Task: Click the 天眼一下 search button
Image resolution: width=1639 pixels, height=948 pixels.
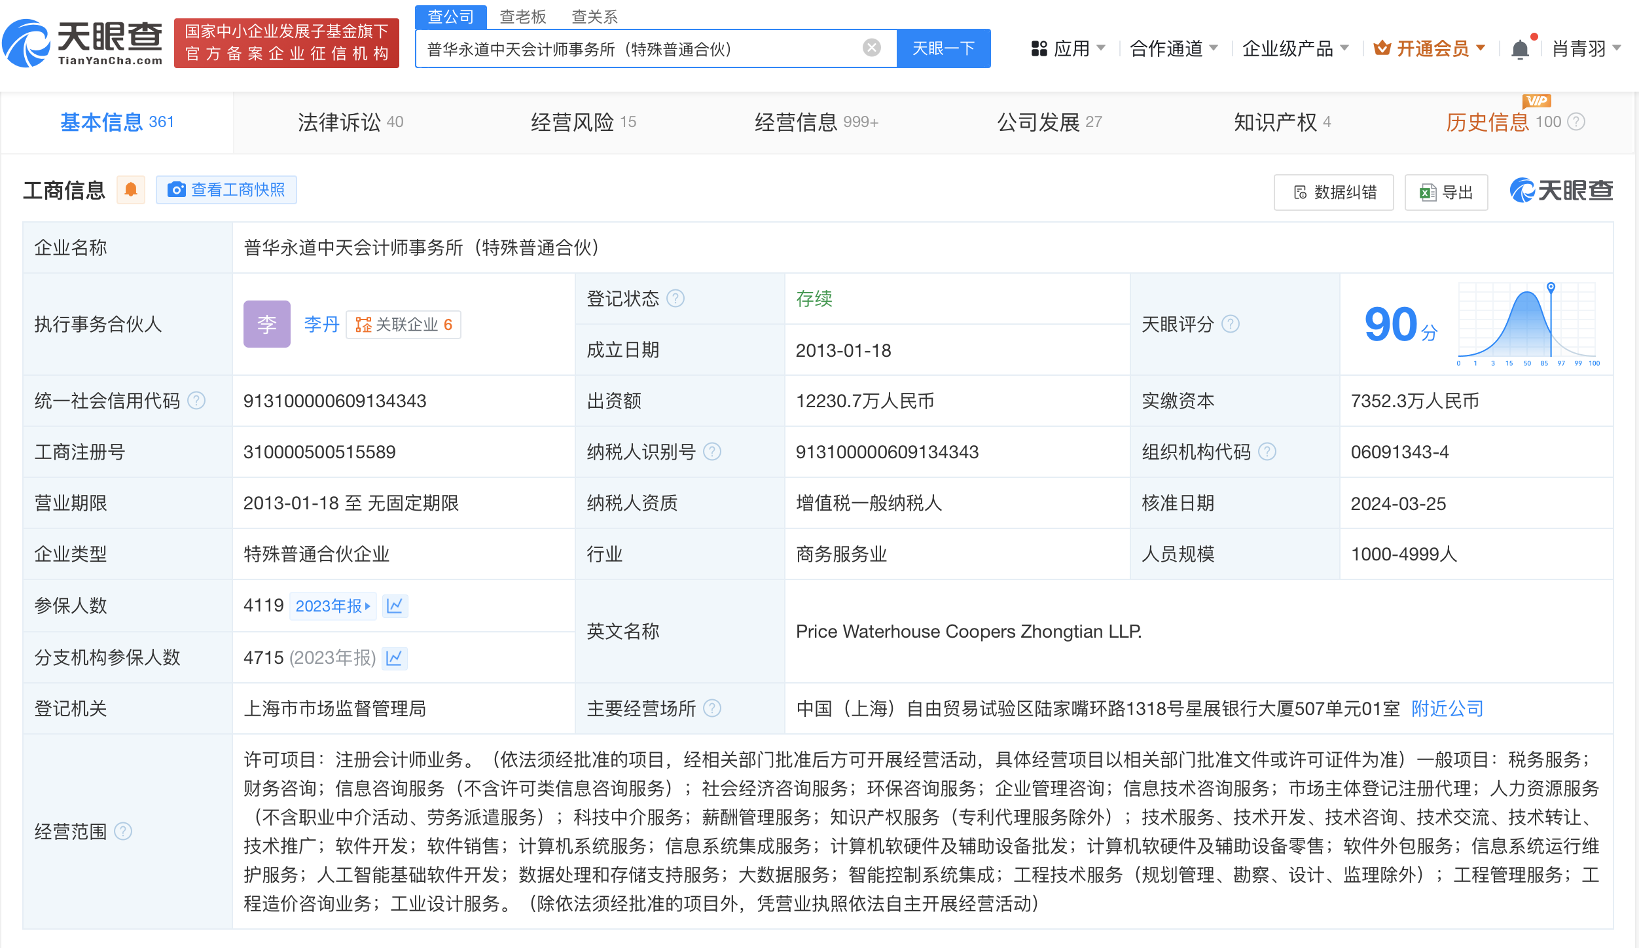Action: point(943,48)
